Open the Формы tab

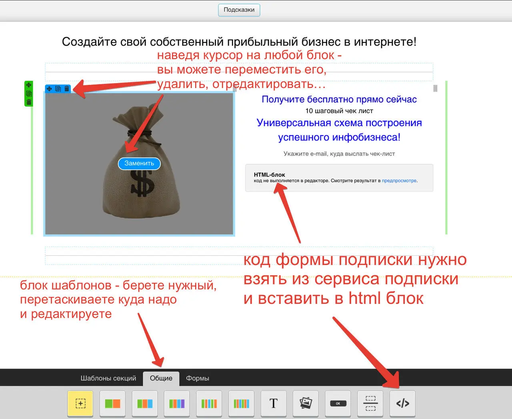(198, 378)
